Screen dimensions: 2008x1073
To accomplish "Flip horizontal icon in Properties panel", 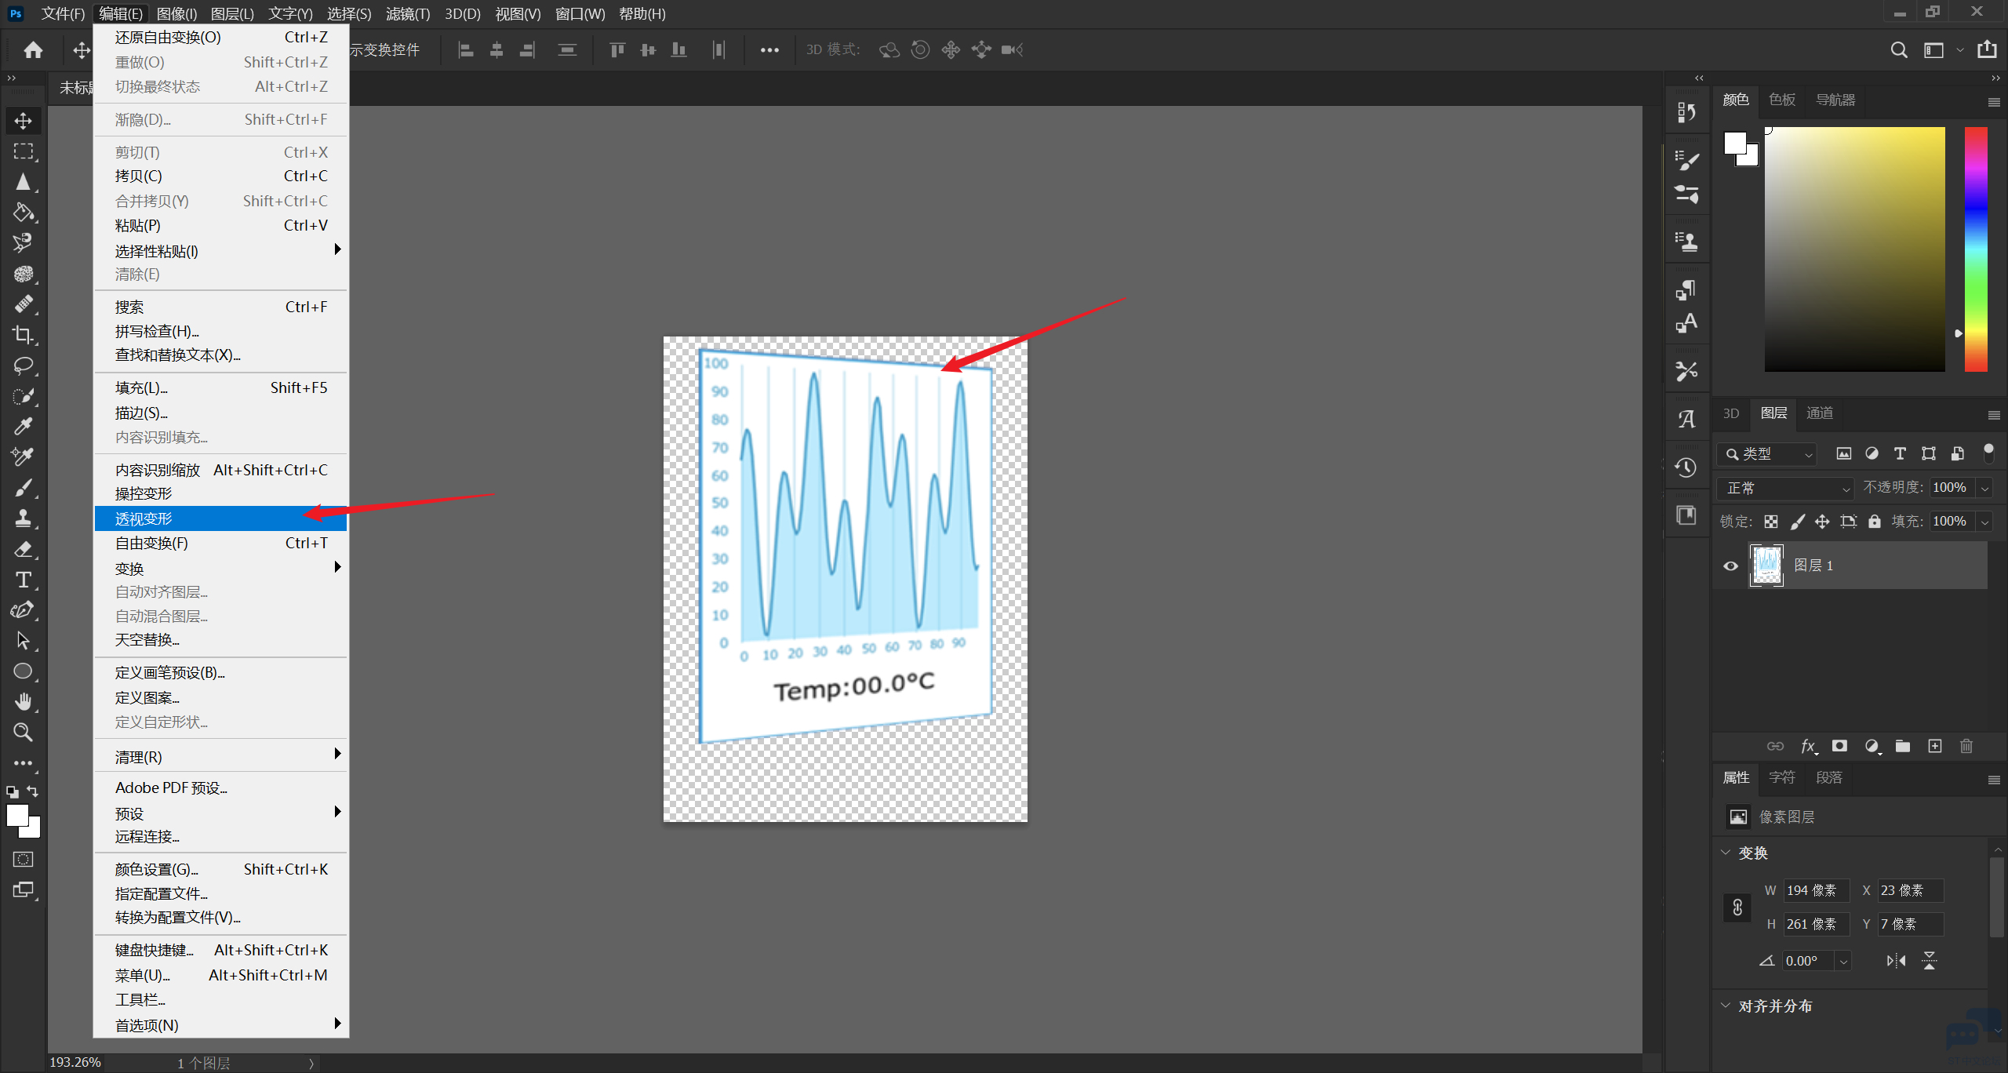I will pos(1896,961).
